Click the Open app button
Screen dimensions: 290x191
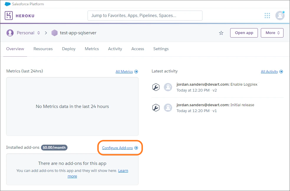[244, 33]
